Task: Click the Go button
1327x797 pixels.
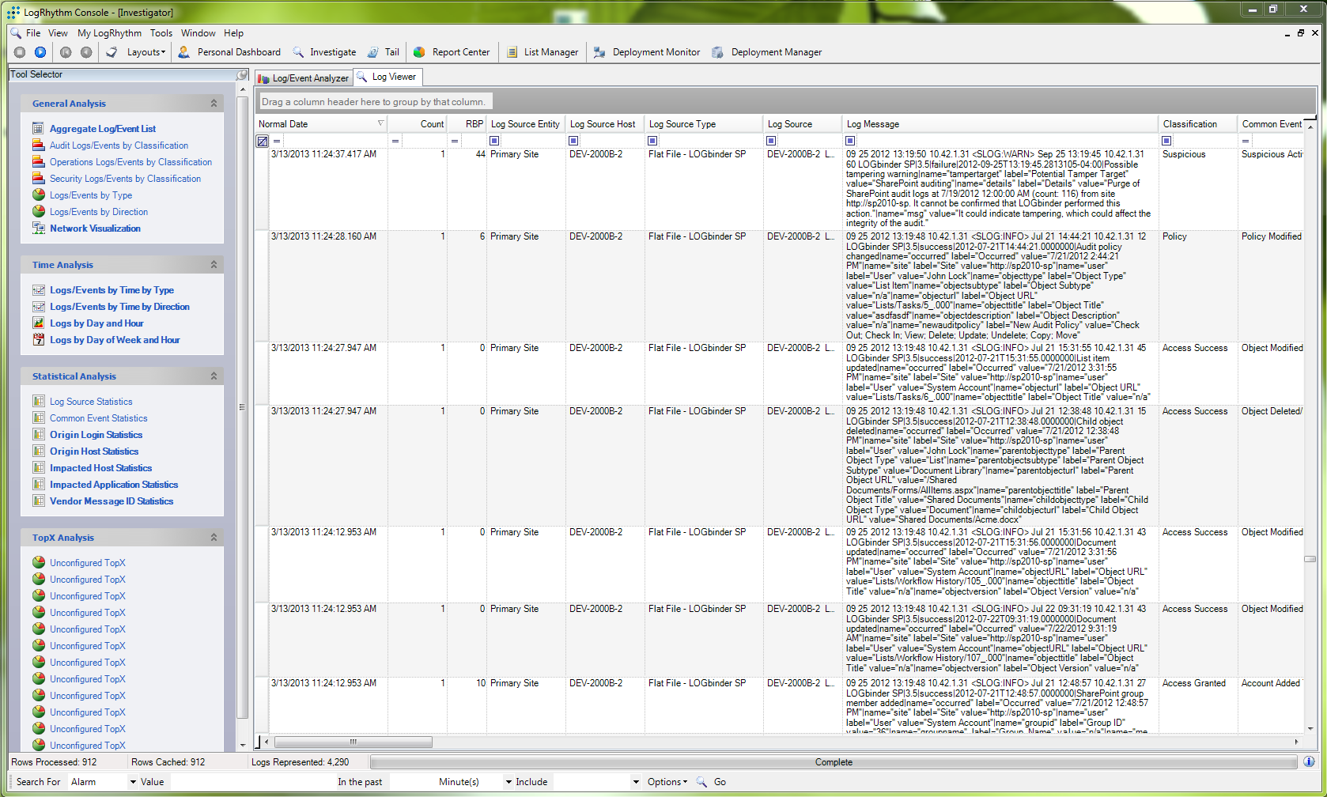Action: [x=720, y=782]
